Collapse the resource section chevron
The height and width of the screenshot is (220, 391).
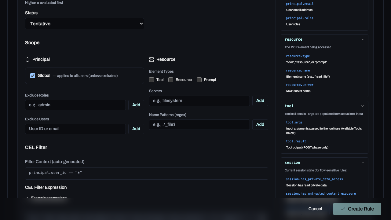(x=363, y=39)
